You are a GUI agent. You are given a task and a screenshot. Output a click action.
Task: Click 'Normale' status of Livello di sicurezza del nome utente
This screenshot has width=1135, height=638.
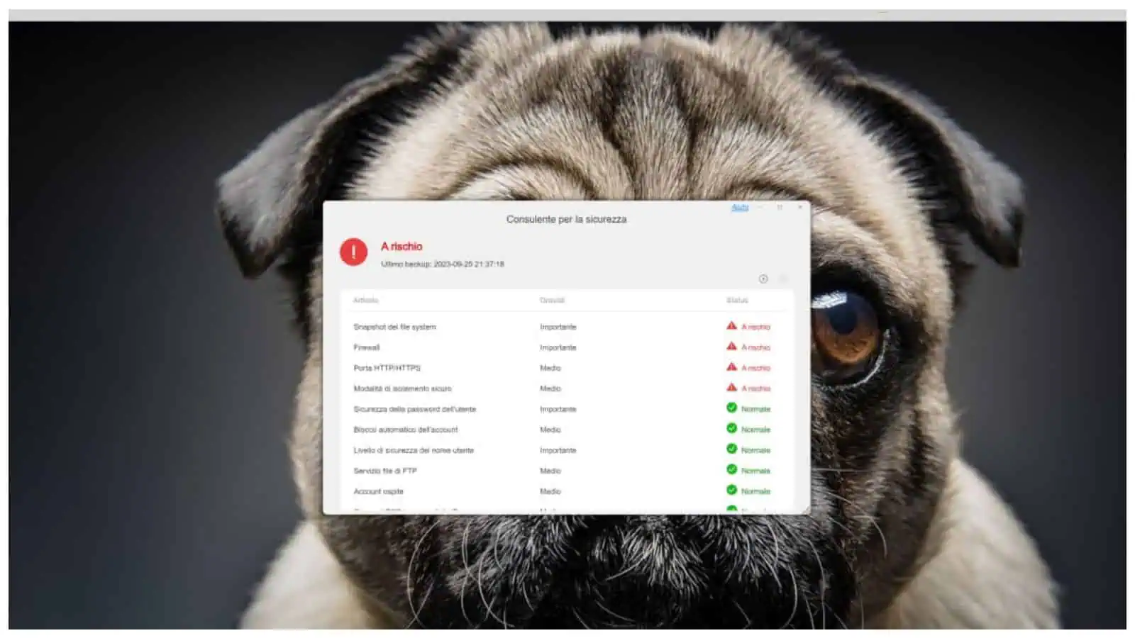tap(755, 450)
